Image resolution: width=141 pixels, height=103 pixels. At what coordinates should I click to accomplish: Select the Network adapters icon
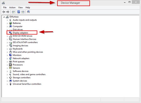(x=11, y=58)
